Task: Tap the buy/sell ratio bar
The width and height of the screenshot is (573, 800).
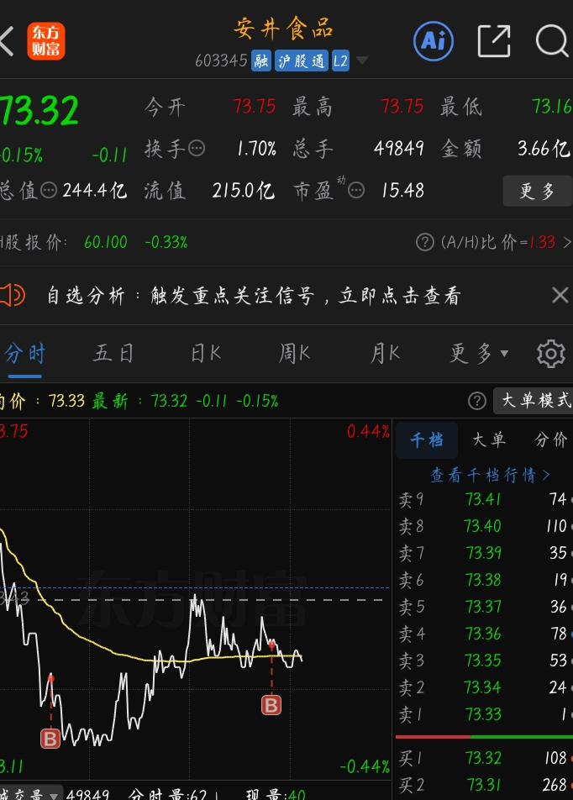Action: tap(484, 737)
